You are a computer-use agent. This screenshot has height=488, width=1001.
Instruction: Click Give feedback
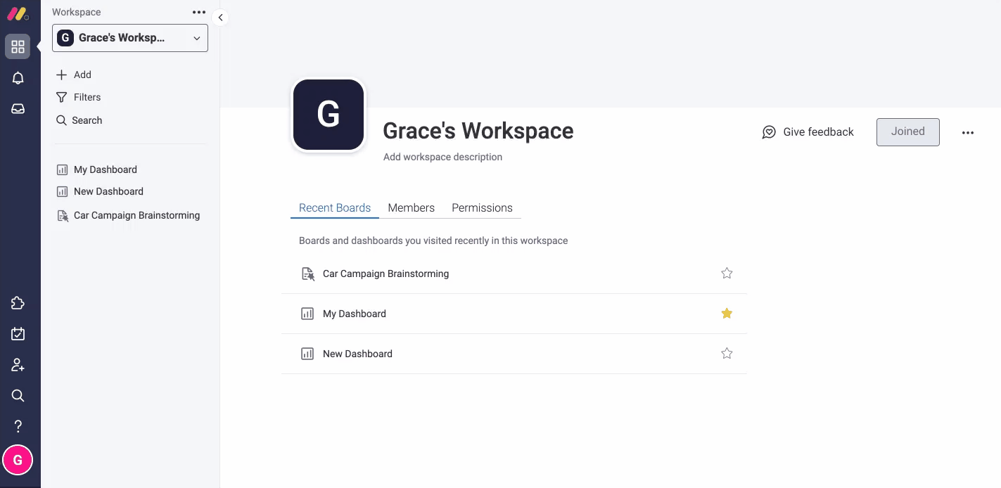(x=808, y=132)
